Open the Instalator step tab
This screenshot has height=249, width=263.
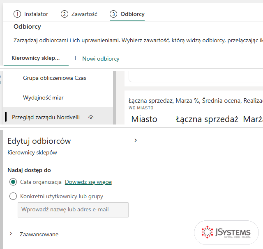[31, 14]
